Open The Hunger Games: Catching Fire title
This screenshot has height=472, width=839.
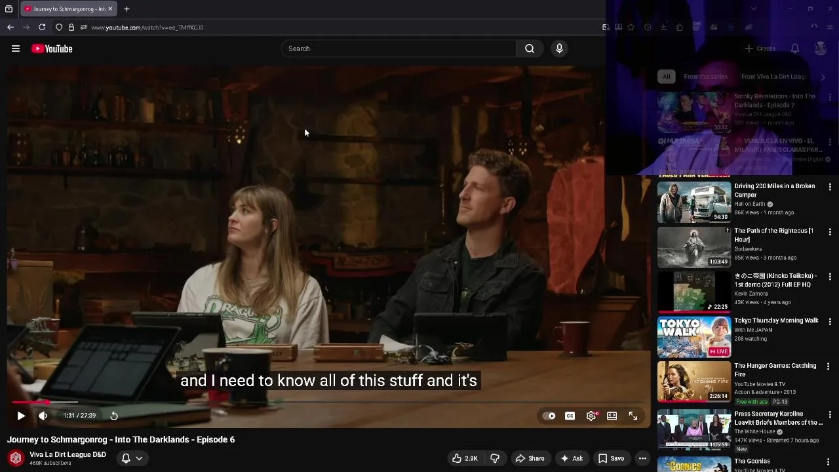pyautogui.click(x=775, y=370)
